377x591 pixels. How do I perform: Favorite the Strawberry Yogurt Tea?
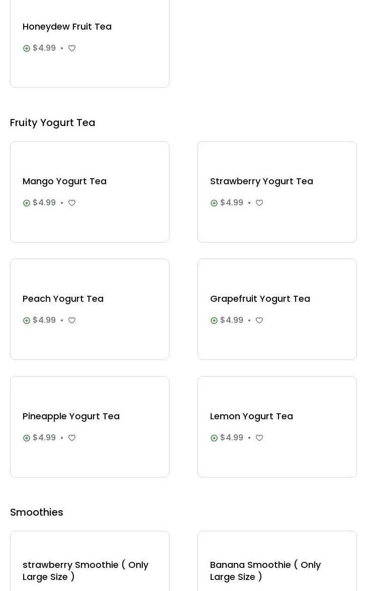tap(259, 203)
